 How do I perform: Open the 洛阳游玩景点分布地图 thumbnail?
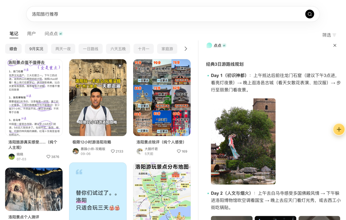coord(162,191)
